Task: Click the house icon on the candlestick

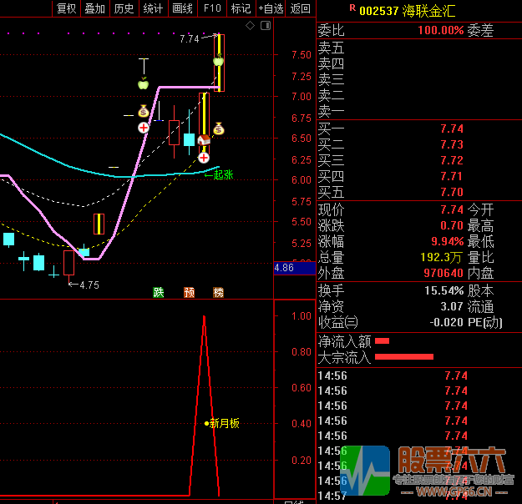Action: coord(203,141)
